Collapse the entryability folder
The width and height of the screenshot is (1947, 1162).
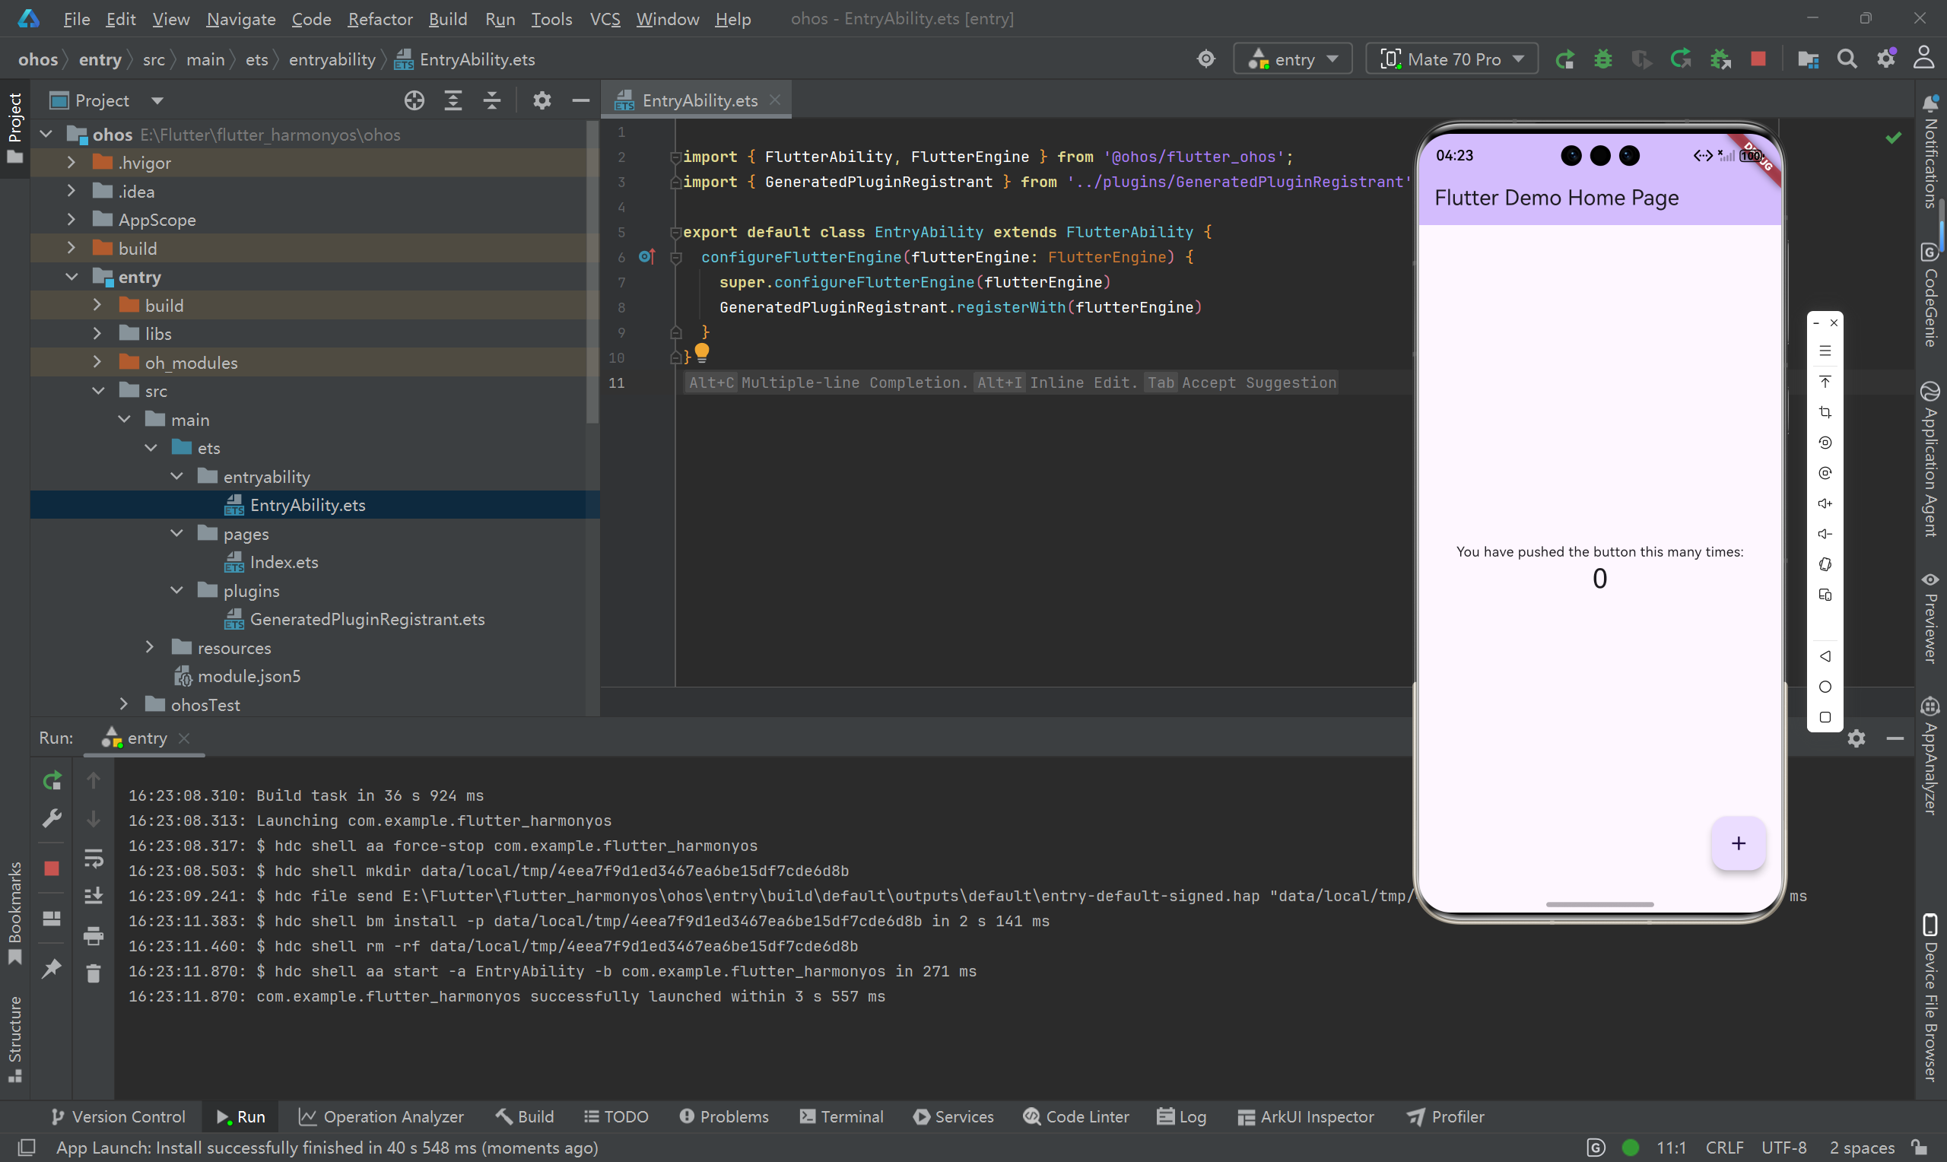click(177, 477)
